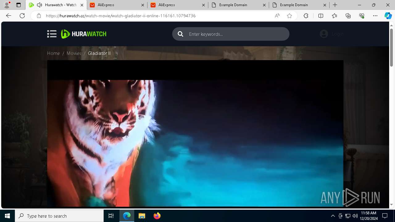This screenshot has height=222, width=395.
Task: Close the second AliExpress tab
Action: (x=203, y=5)
